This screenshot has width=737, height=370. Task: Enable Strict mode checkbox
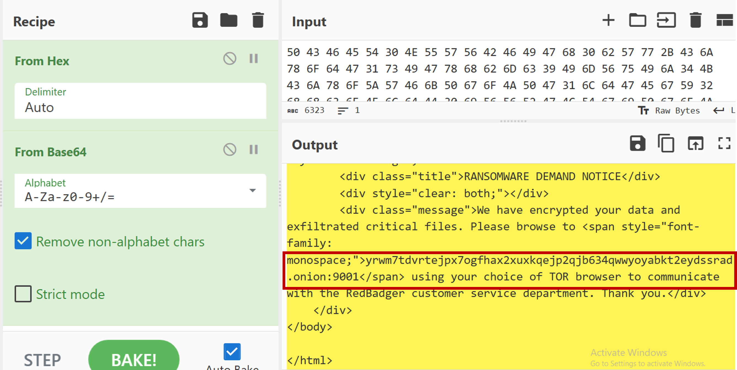click(23, 294)
